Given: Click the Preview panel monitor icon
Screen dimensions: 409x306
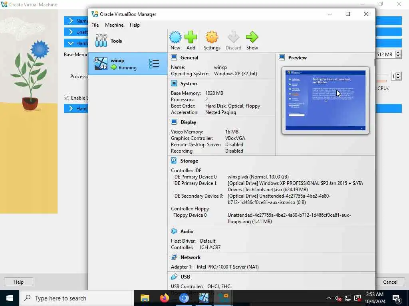Looking at the screenshot, I should coord(282,57).
